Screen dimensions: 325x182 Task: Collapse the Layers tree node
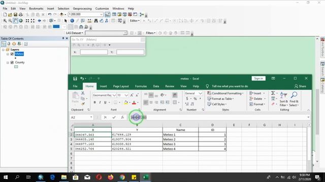[4, 50]
